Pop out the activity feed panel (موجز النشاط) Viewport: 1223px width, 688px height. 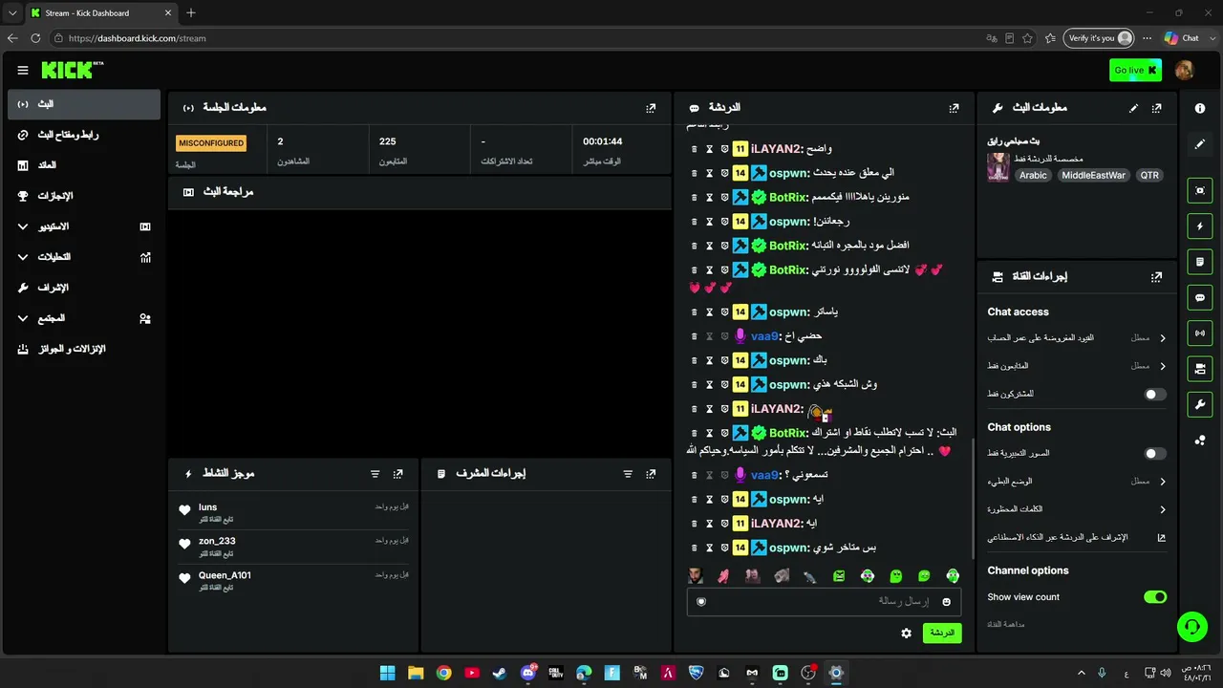pyautogui.click(x=397, y=474)
